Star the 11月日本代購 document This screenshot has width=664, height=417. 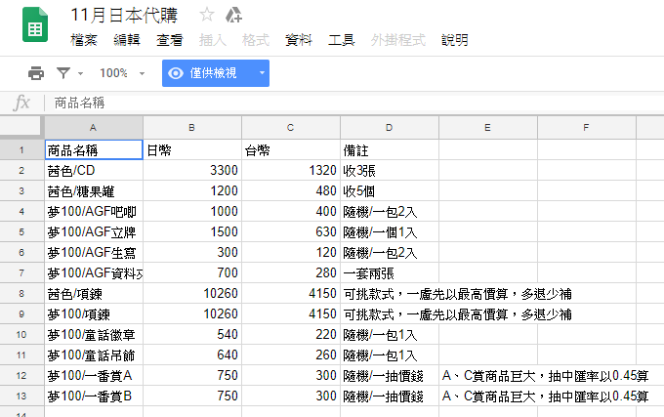pos(207,15)
